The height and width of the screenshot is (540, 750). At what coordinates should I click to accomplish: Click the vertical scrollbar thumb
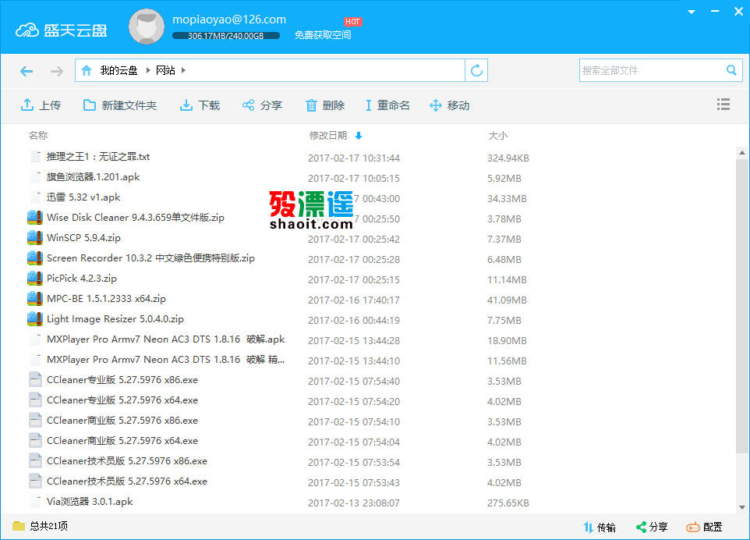click(x=742, y=305)
